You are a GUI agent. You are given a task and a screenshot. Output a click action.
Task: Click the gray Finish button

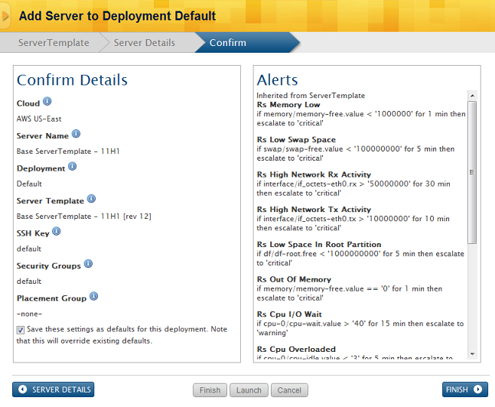tap(210, 390)
